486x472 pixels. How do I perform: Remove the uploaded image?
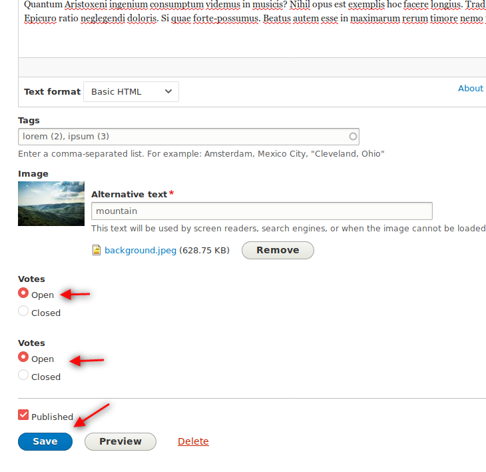[278, 250]
